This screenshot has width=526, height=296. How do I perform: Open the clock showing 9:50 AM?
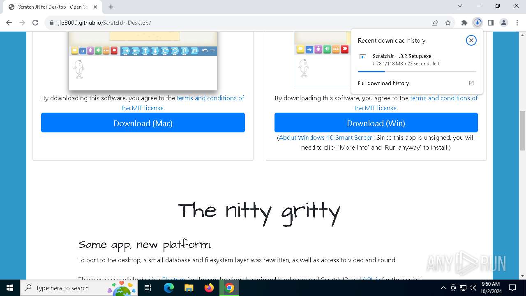point(491,288)
